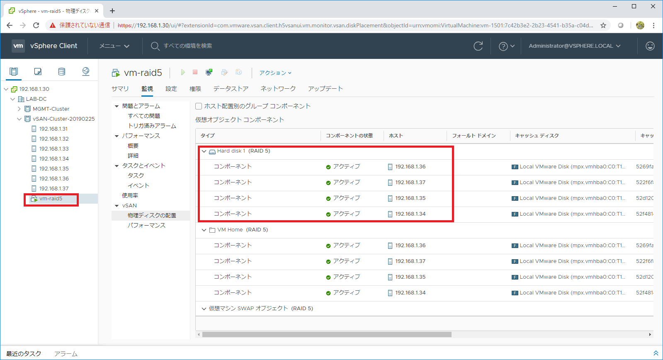Switch to the アップデート tab

(x=325, y=89)
